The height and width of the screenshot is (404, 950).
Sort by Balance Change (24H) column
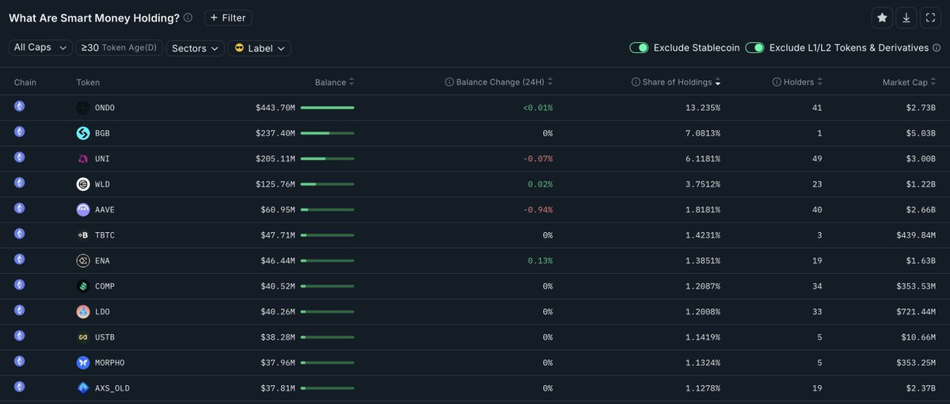coord(504,82)
